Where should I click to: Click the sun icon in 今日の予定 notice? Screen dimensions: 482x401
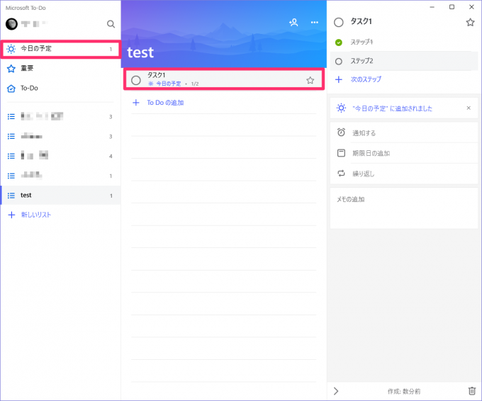[x=341, y=108]
